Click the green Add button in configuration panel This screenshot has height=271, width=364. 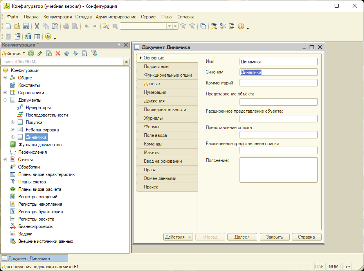[x=31, y=53]
